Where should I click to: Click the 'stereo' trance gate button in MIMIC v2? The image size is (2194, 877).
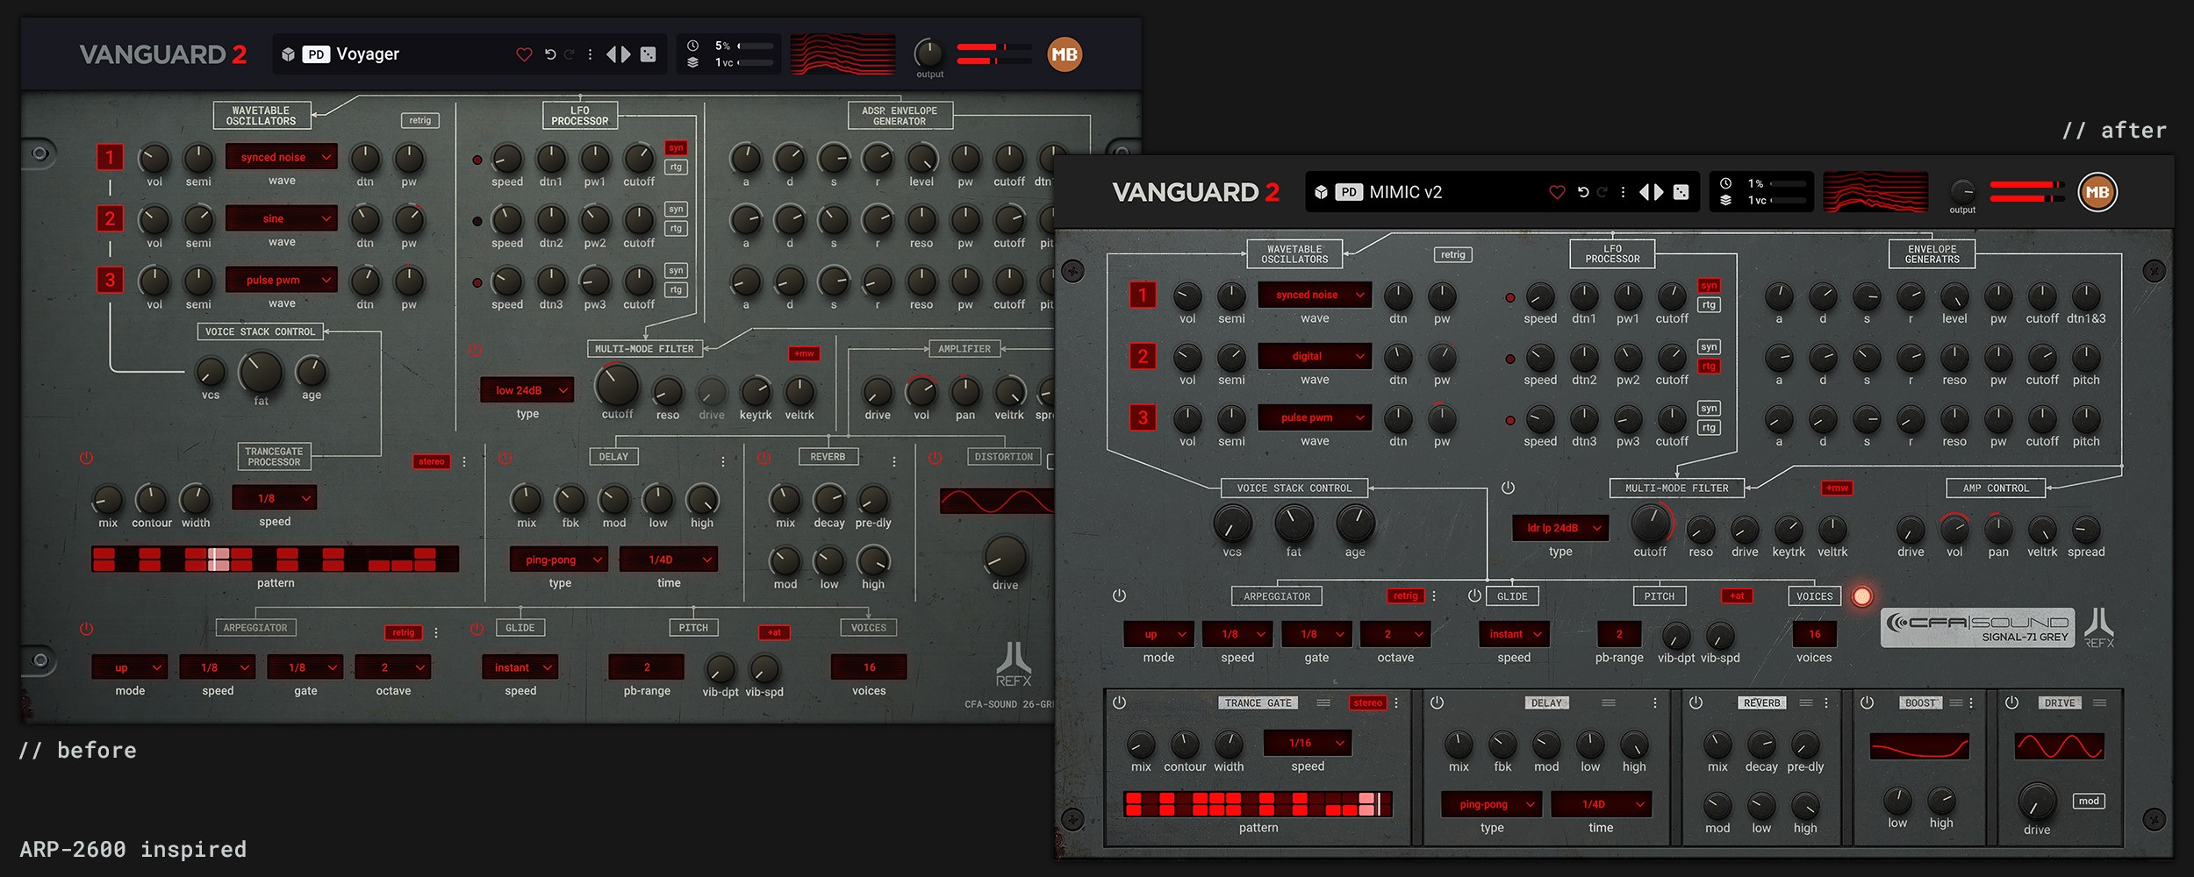(x=1367, y=702)
